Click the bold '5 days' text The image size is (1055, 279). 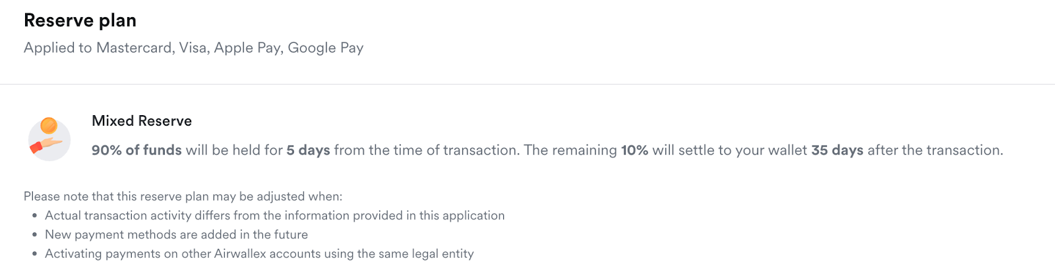pyautogui.click(x=308, y=150)
